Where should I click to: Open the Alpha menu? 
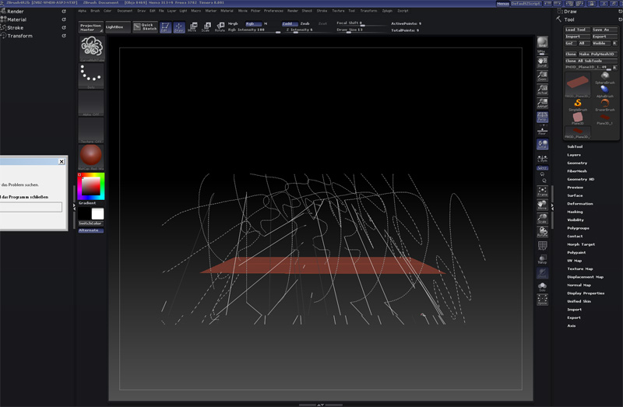(83, 11)
